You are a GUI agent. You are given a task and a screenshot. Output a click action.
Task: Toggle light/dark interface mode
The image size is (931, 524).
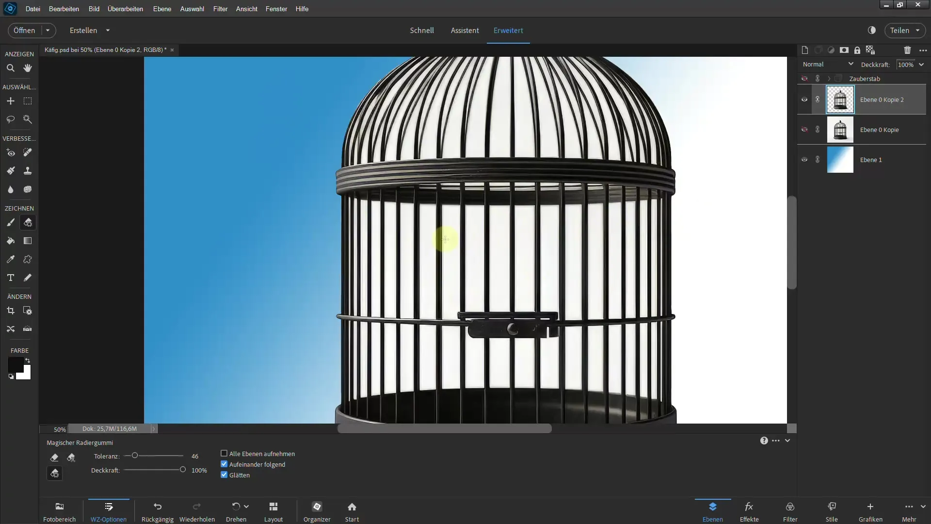(x=872, y=30)
